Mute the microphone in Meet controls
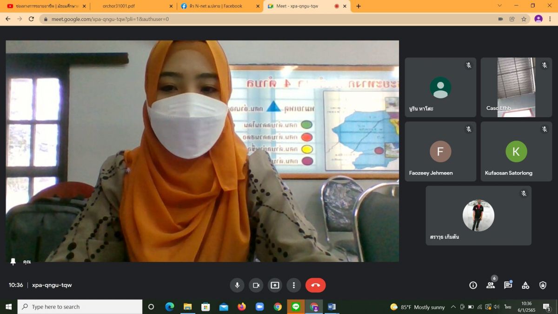Screen dimensions: 558x314 [x=237, y=285]
